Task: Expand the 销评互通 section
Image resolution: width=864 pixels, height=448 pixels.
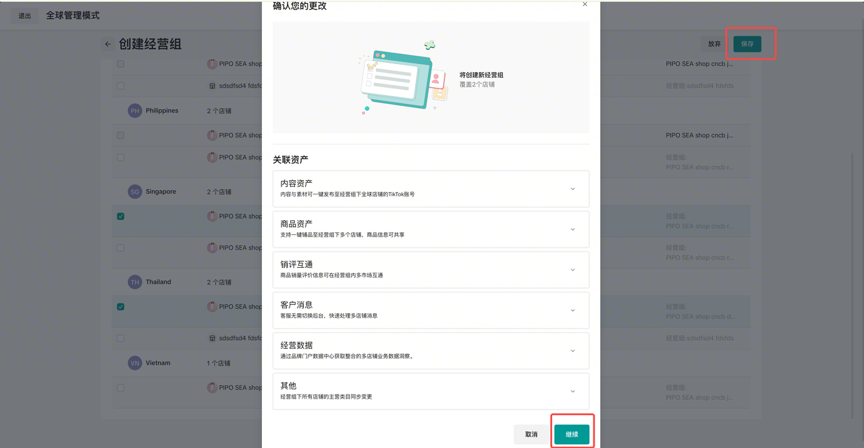Action: [x=572, y=270]
